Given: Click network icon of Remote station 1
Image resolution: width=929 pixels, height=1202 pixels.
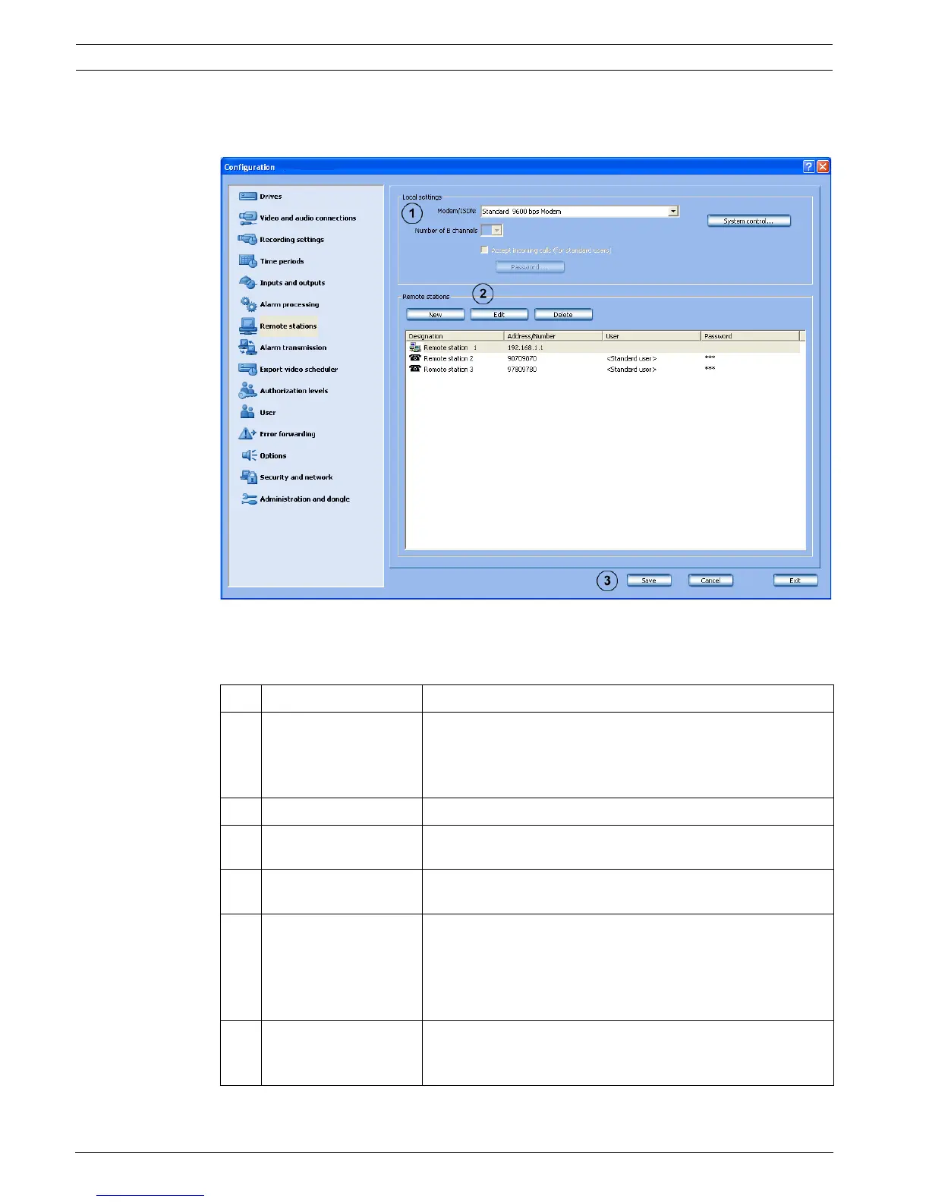Looking at the screenshot, I should (414, 348).
